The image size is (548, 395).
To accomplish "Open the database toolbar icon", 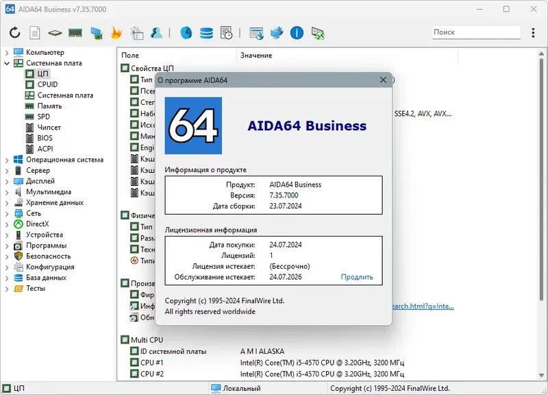I will [x=206, y=32].
